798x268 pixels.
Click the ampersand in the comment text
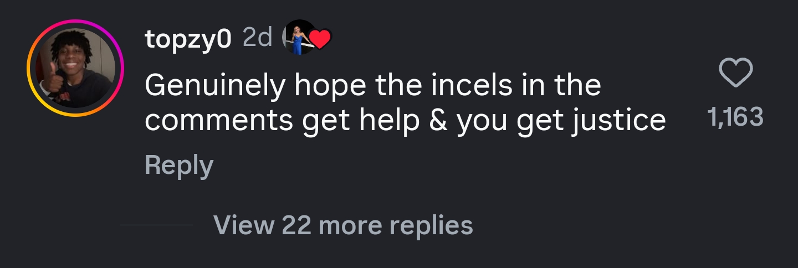(438, 120)
